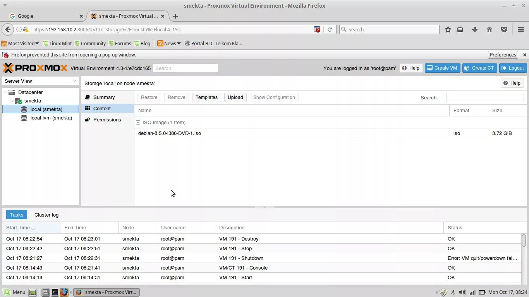Image resolution: width=529 pixels, height=297 pixels.
Task: Click the Create CT button
Action: click(479, 68)
